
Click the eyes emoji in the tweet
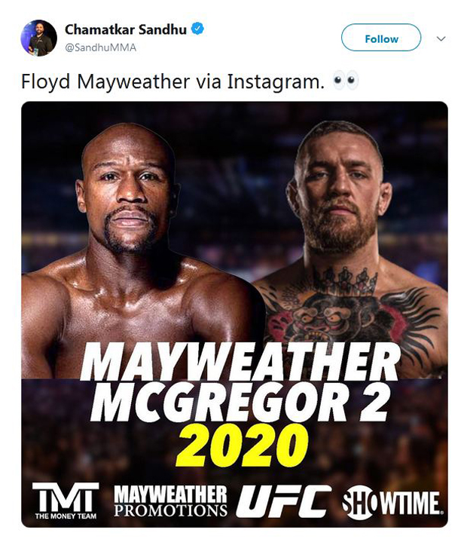[x=346, y=81]
